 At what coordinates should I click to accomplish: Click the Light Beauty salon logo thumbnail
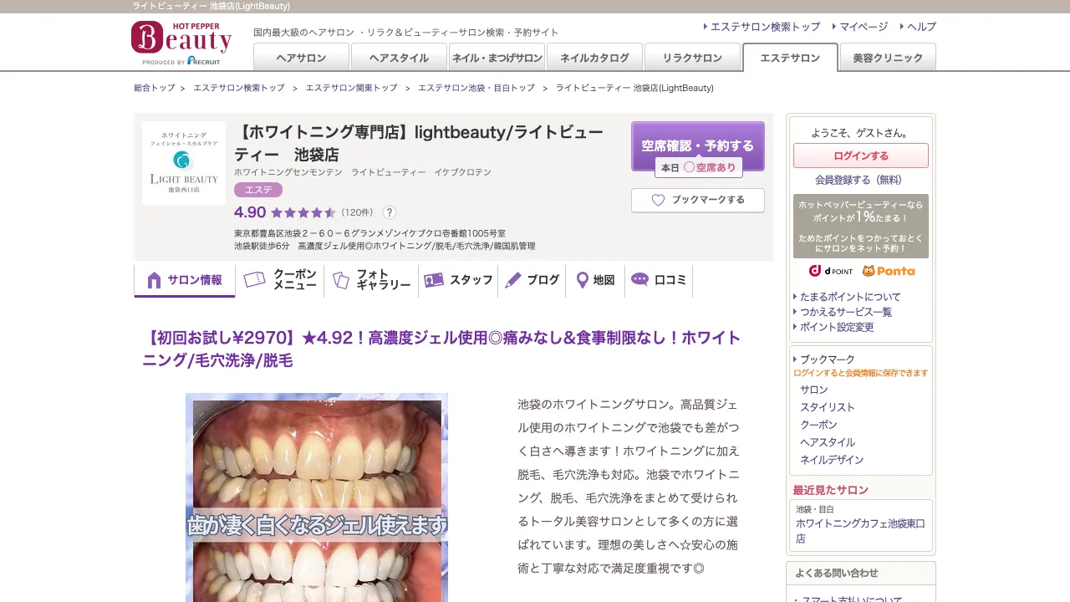point(184,163)
